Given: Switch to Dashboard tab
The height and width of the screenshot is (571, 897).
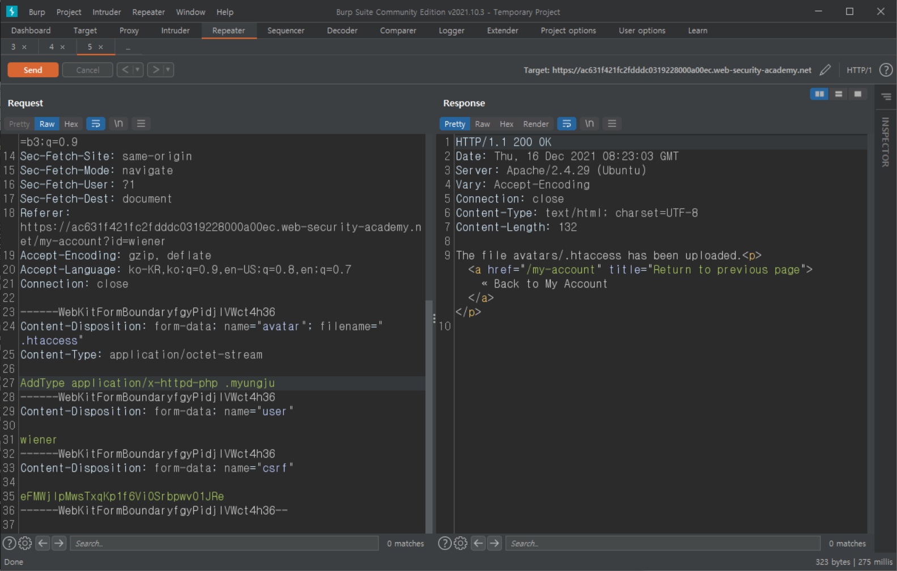Looking at the screenshot, I should [31, 31].
